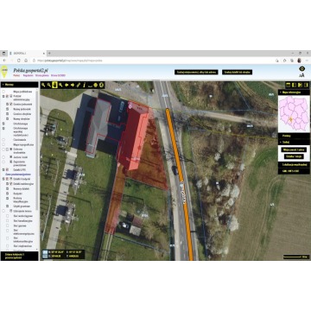Open Dane powiatowe/gminne link
The width and height of the screenshot is (311, 311).
tap(17, 175)
